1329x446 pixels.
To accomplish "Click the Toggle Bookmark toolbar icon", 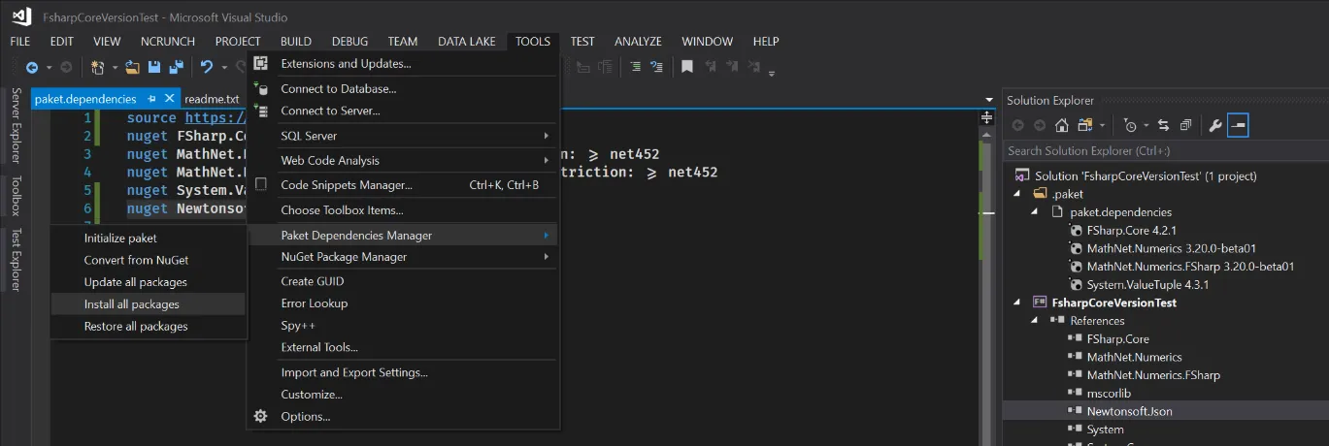I will click(686, 67).
